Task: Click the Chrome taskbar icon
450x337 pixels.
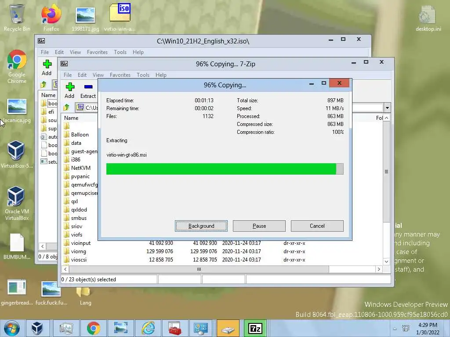Action: 94,328
